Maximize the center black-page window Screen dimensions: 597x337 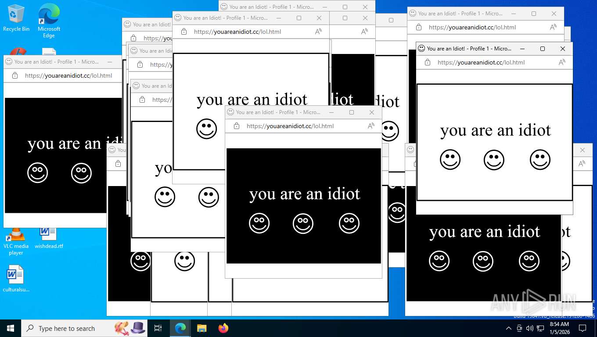point(352,112)
